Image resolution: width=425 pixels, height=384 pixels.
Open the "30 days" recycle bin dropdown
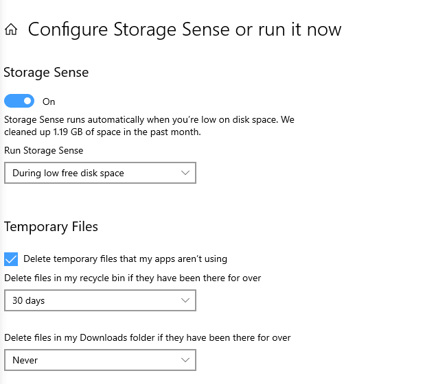[x=100, y=300]
